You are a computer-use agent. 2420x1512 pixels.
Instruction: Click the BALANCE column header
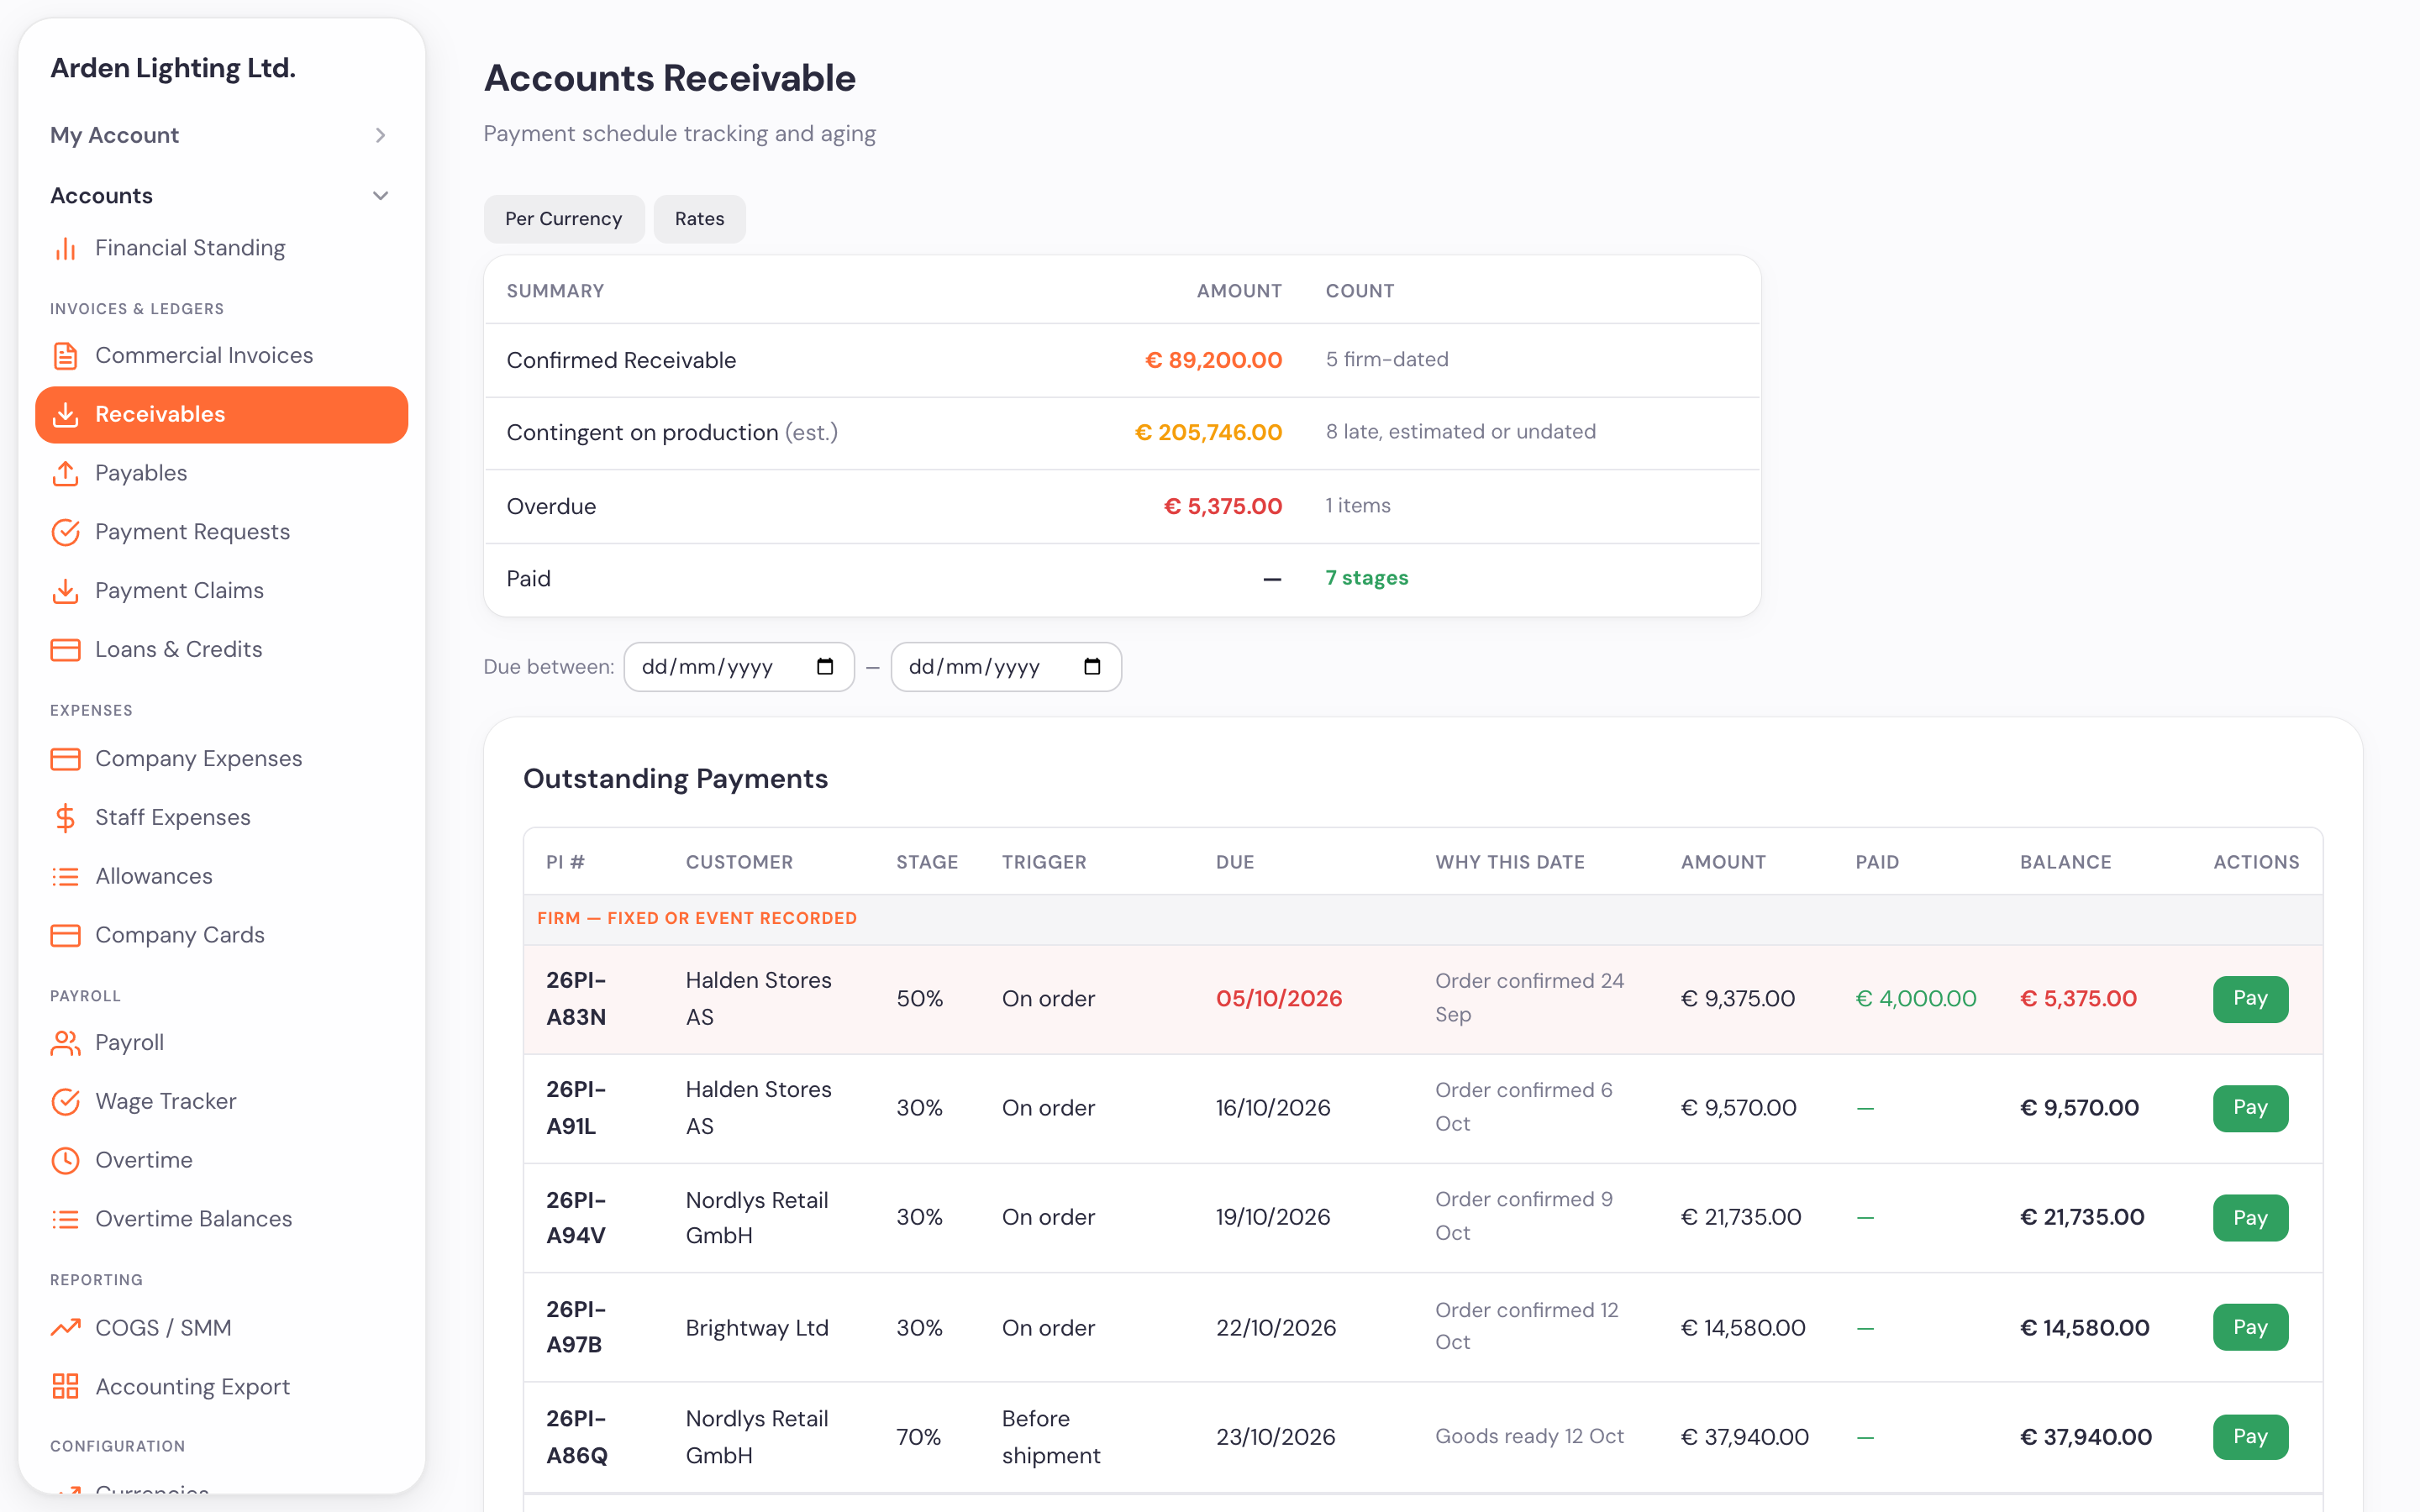[2066, 862]
